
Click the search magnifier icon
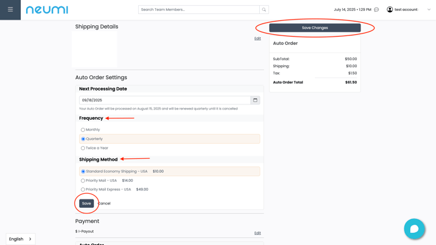pos(264,9)
